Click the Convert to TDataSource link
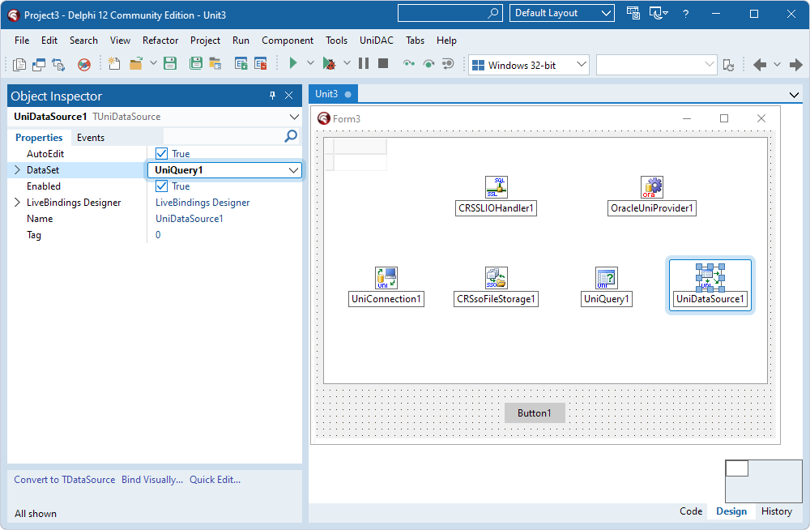 click(x=65, y=480)
